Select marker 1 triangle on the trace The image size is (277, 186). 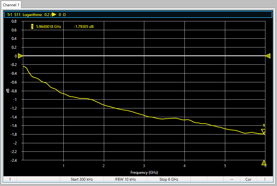(264, 131)
